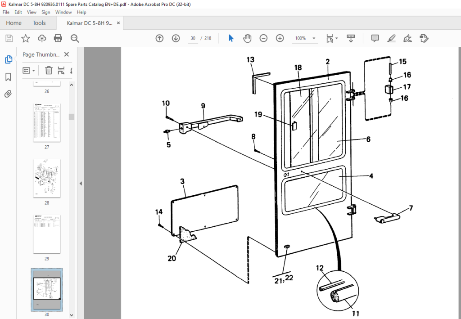This screenshot has height=319, width=461.
Task: Click the Save file icon
Action: point(9,38)
